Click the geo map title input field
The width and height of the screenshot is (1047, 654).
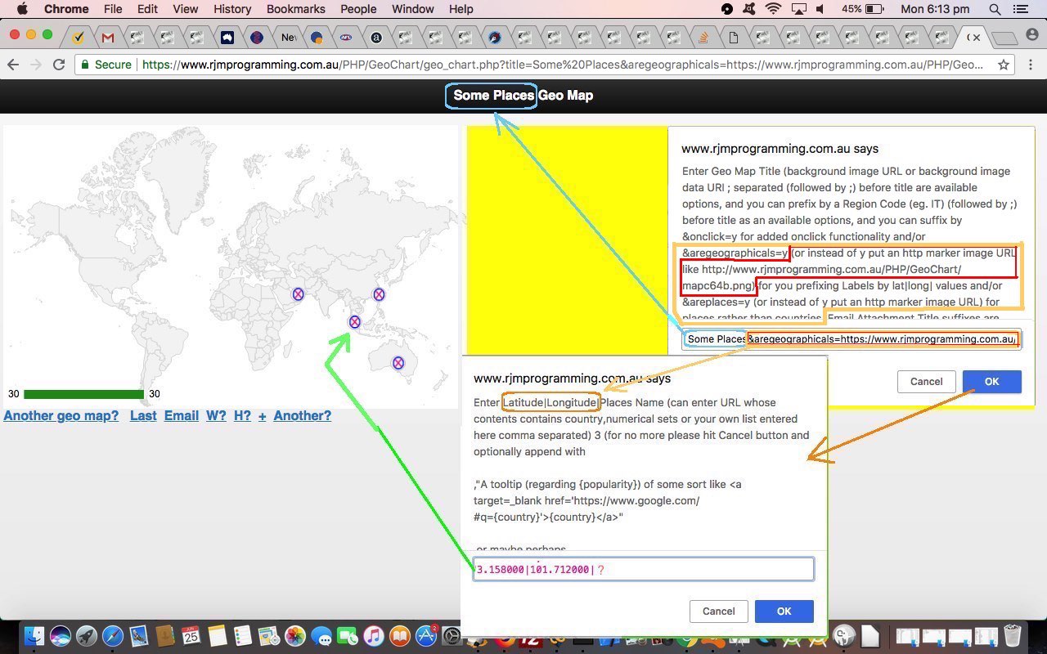pyautogui.click(x=852, y=339)
